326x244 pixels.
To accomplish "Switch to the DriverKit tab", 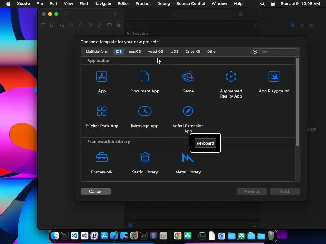I will pos(193,51).
